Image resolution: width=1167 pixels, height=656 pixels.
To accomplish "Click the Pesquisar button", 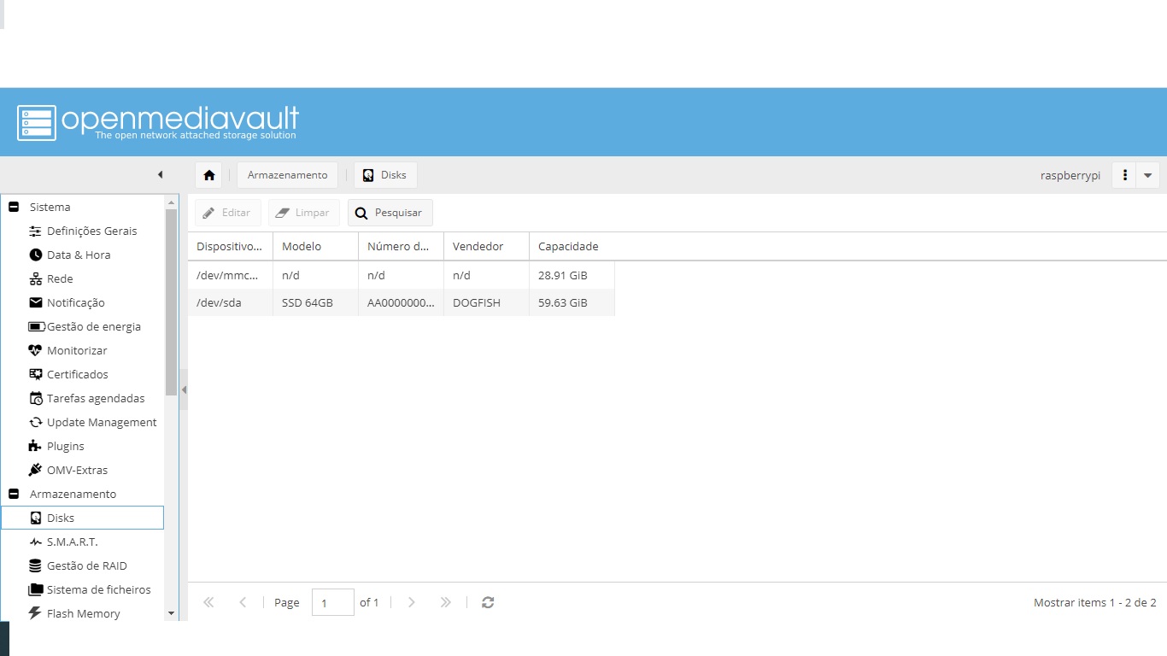I will tap(390, 213).
